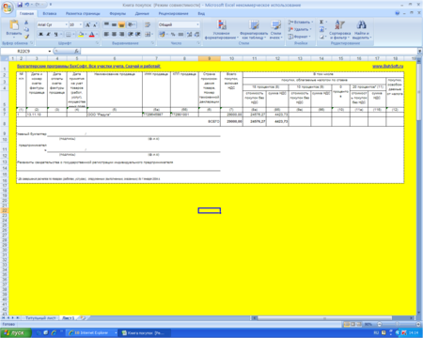Viewport: 423px width, 338px height.
Task: Open Conditional Formatting menu
Action: click(x=222, y=30)
